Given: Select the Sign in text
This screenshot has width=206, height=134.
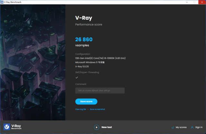Looking at the screenshot, I should (x=199, y=127).
